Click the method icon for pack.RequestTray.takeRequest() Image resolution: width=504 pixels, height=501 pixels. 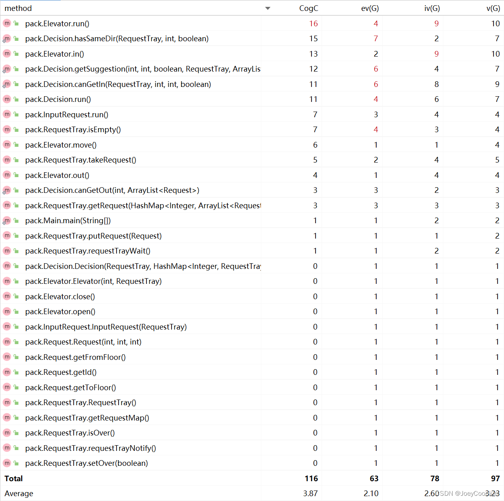point(7,160)
